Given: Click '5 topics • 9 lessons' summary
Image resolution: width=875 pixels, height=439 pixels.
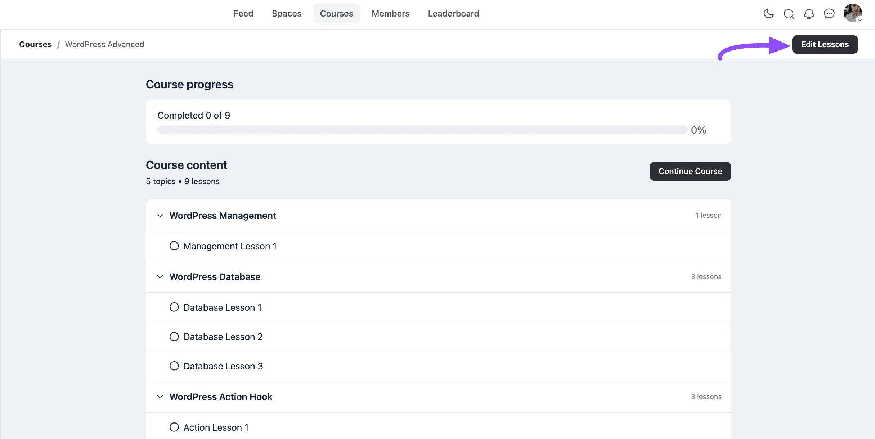Looking at the screenshot, I should click(x=183, y=181).
